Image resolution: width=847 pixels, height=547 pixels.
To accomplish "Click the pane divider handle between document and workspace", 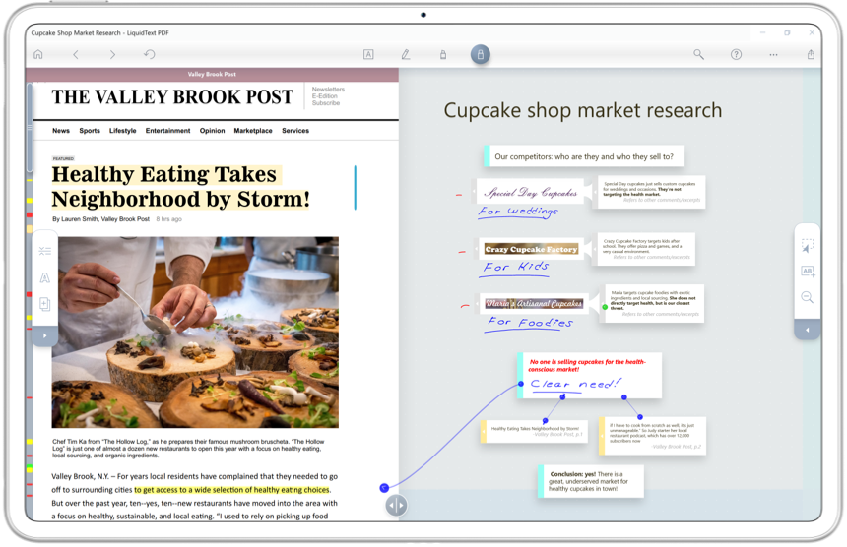I will pos(396,506).
